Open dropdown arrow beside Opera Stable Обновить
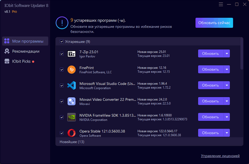This screenshot has width=249, height=164. pyautogui.click(x=227, y=133)
